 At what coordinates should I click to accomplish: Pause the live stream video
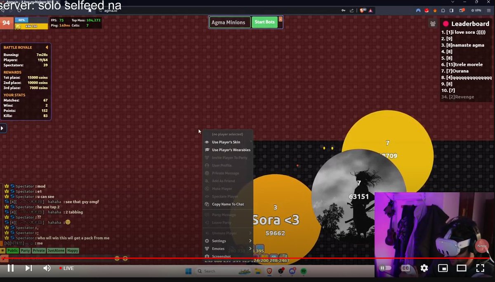(11, 268)
